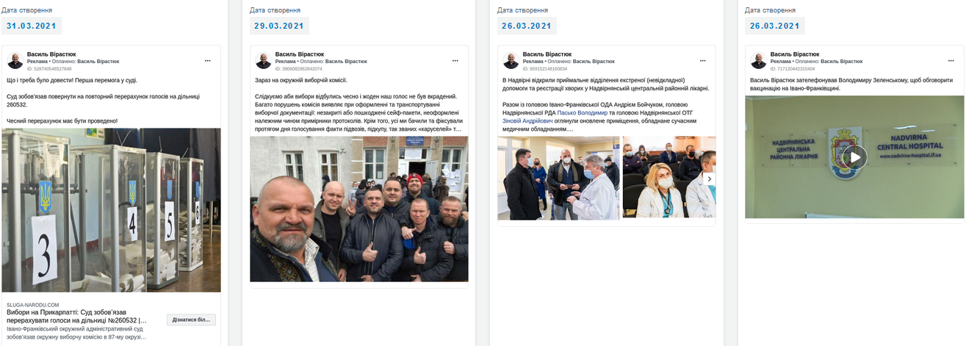Click the 'Дізнатися біл…' button
This screenshot has height=346, width=966.
(x=192, y=320)
